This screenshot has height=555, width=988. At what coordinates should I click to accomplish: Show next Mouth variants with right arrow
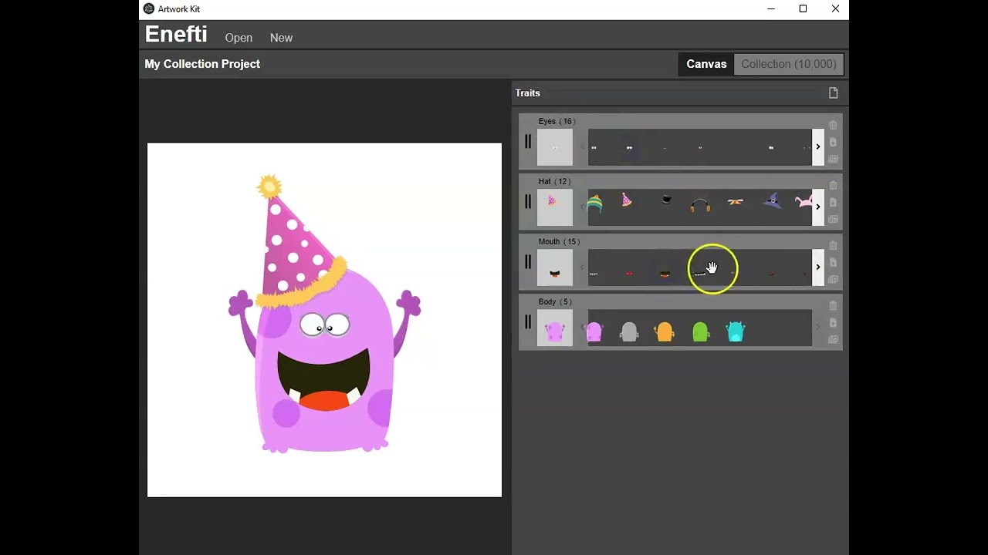click(818, 267)
